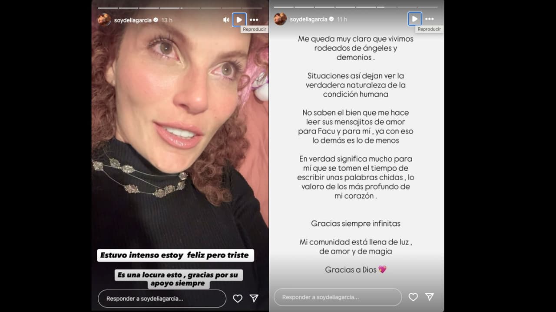Jump to first segment of left story progress
Screen dimensions: 556x312
point(108,8)
